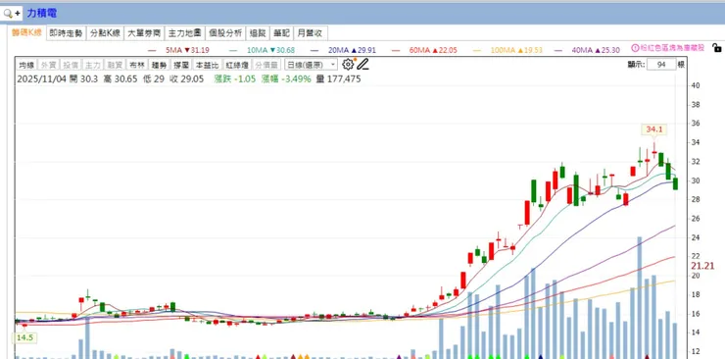Click the pink info circle icon
Viewport: 725px width, 359px height.
click(x=635, y=48)
